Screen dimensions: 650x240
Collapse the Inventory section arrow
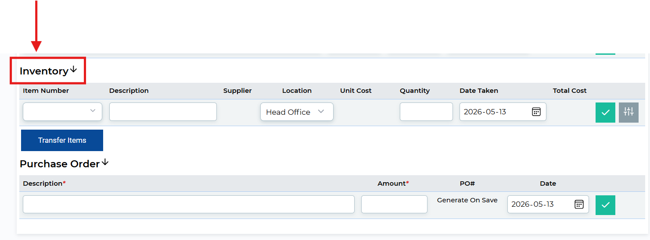(74, 69)
